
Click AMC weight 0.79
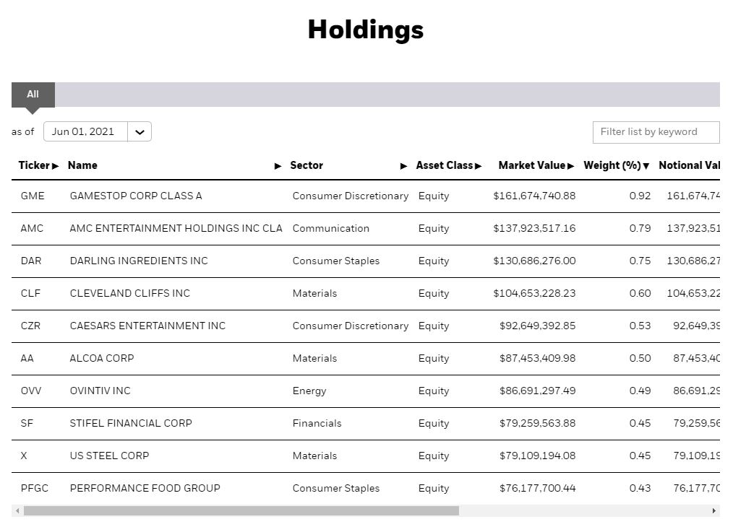(640, 229)
